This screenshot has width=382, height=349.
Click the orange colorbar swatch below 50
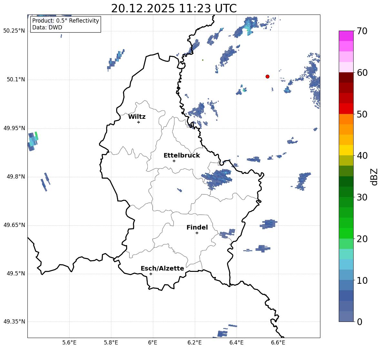346,119
